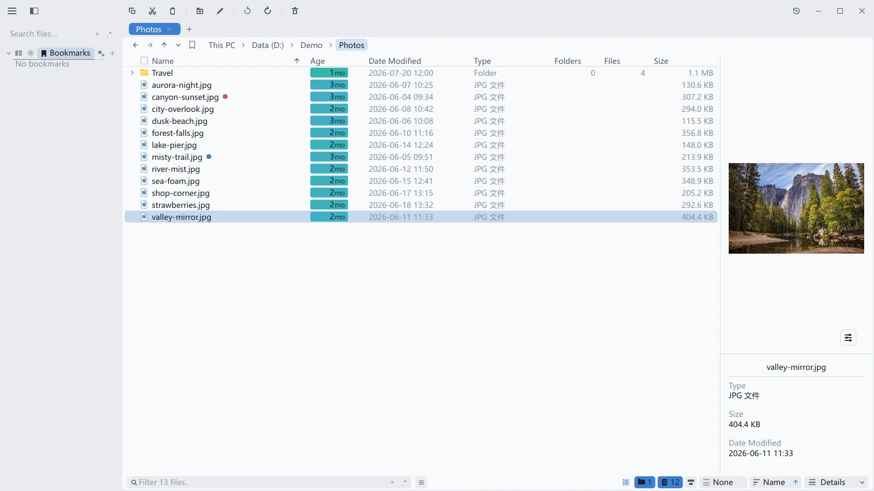
Task: Bookmark the current folder icon
Action: coord(192,45)
